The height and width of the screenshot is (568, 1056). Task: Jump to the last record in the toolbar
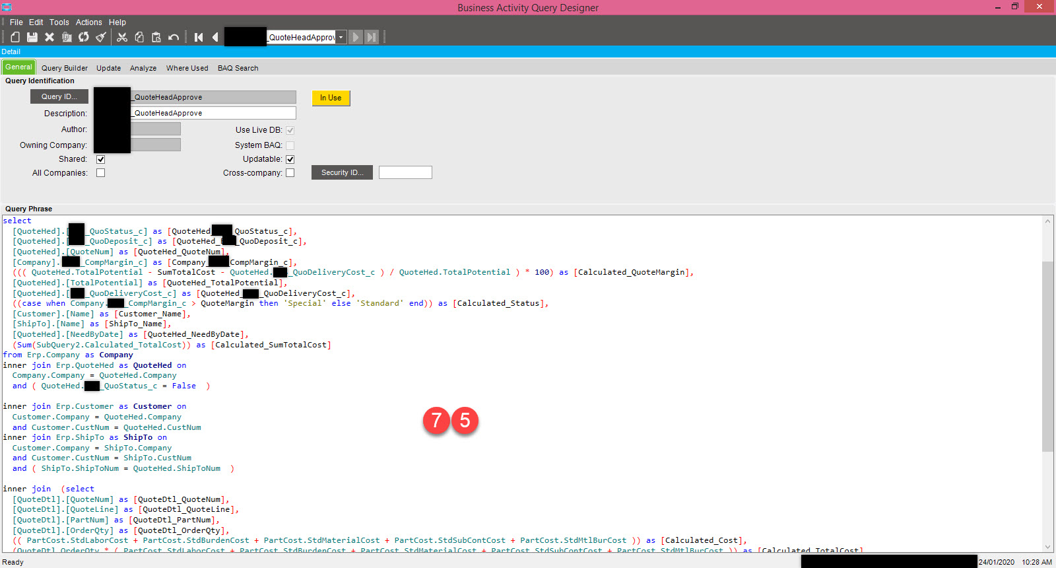(x=372, y=37)
